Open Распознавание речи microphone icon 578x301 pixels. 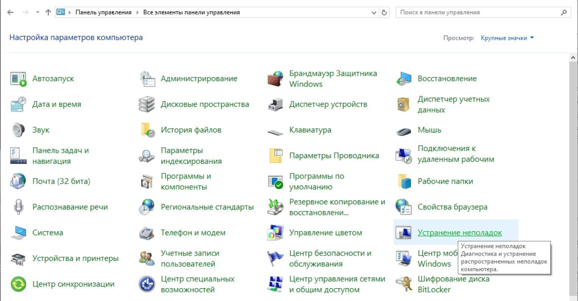click(18, 207)
